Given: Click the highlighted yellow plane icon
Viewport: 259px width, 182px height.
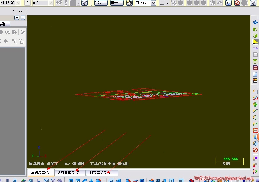Looking at the screenshot, I should pos(255,42).
